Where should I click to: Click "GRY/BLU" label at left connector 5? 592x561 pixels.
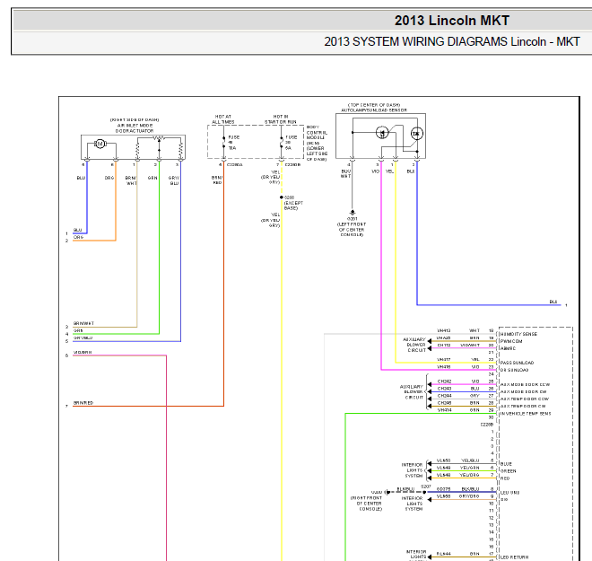tap(83, 338)
